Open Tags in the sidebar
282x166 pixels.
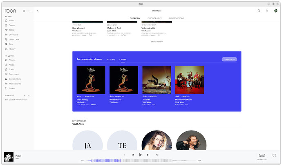pyautogui.click(x=11, y=44)
